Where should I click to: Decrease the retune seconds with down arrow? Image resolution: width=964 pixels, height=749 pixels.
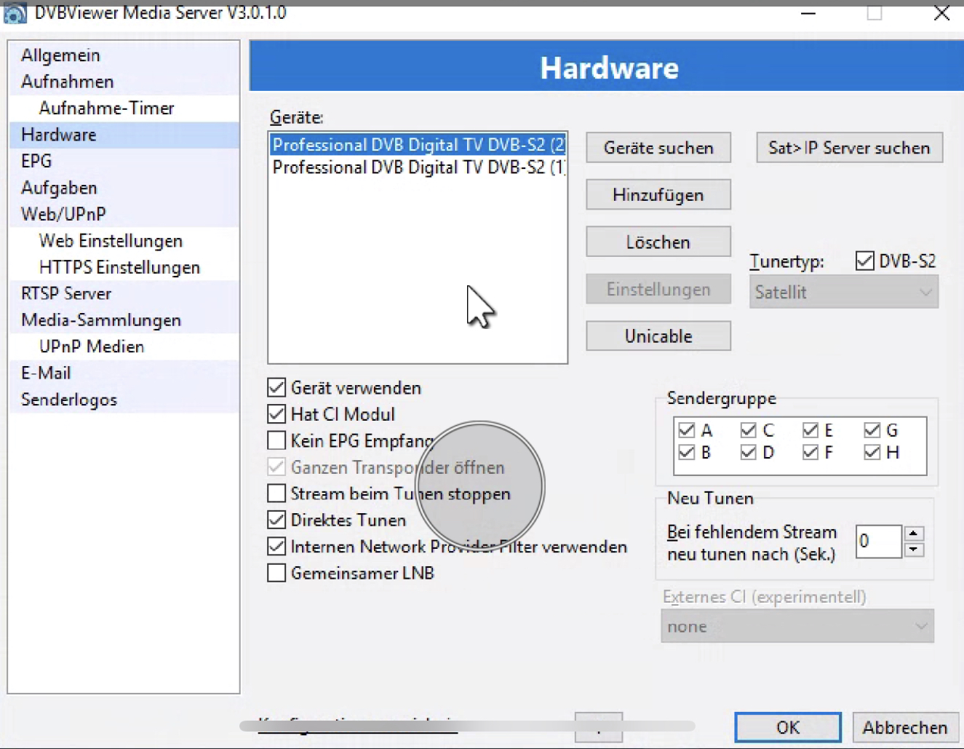pos(914,550)
